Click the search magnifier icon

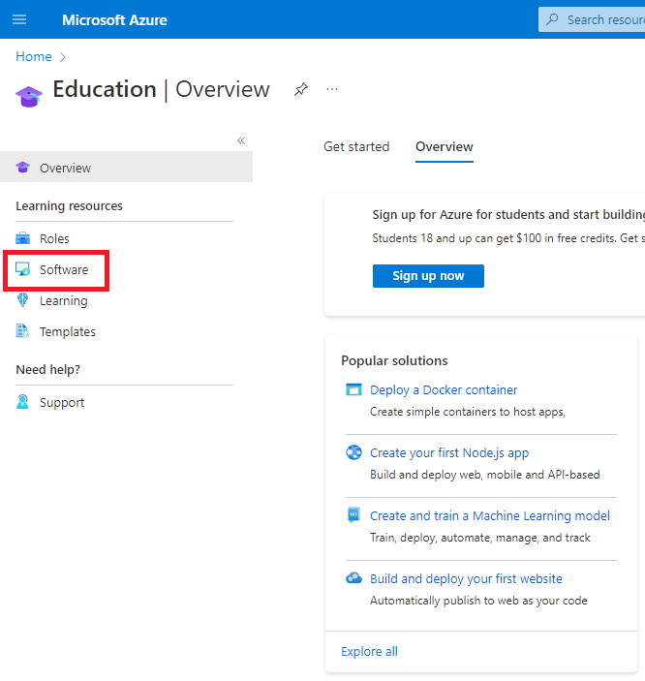552,19
